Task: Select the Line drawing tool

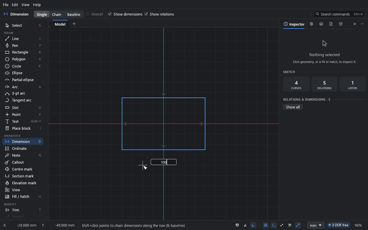Action: point(23,39)
